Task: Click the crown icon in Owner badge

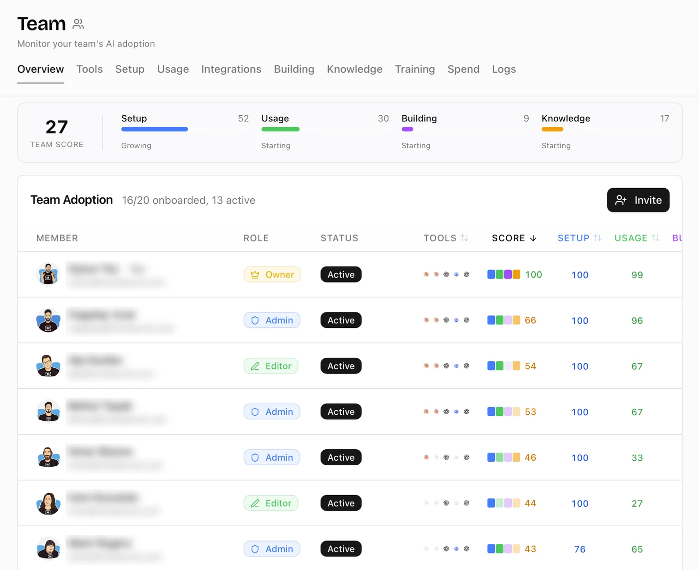Action: click(255, 275)
